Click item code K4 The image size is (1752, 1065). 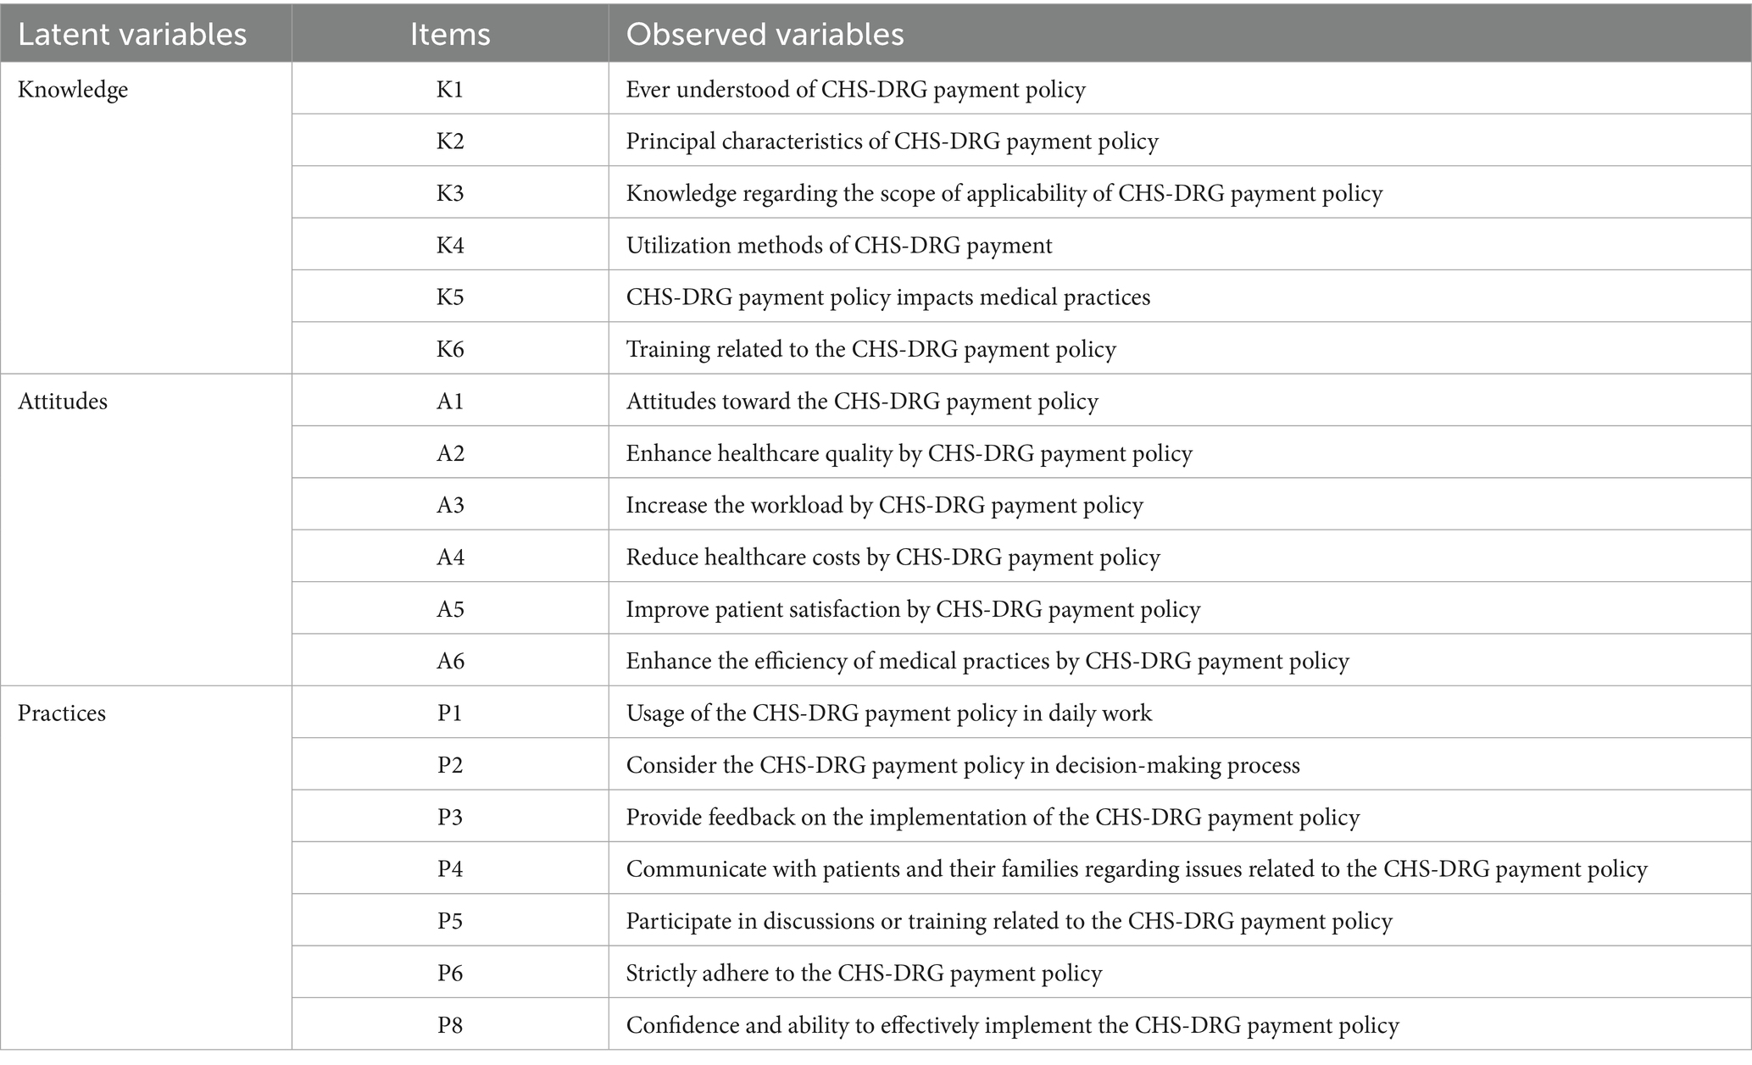(x=450, y=246)
